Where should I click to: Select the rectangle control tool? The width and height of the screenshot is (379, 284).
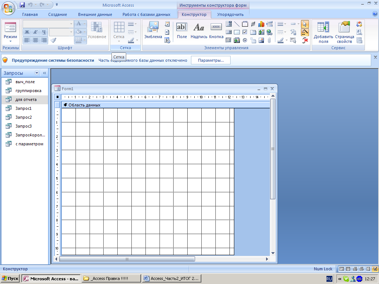point(237,32)
